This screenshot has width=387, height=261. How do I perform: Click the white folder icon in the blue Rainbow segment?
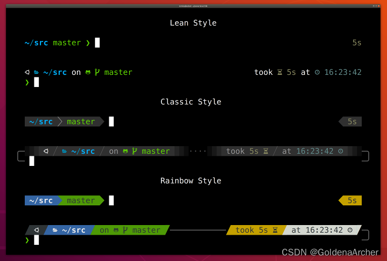pos(55,230)
